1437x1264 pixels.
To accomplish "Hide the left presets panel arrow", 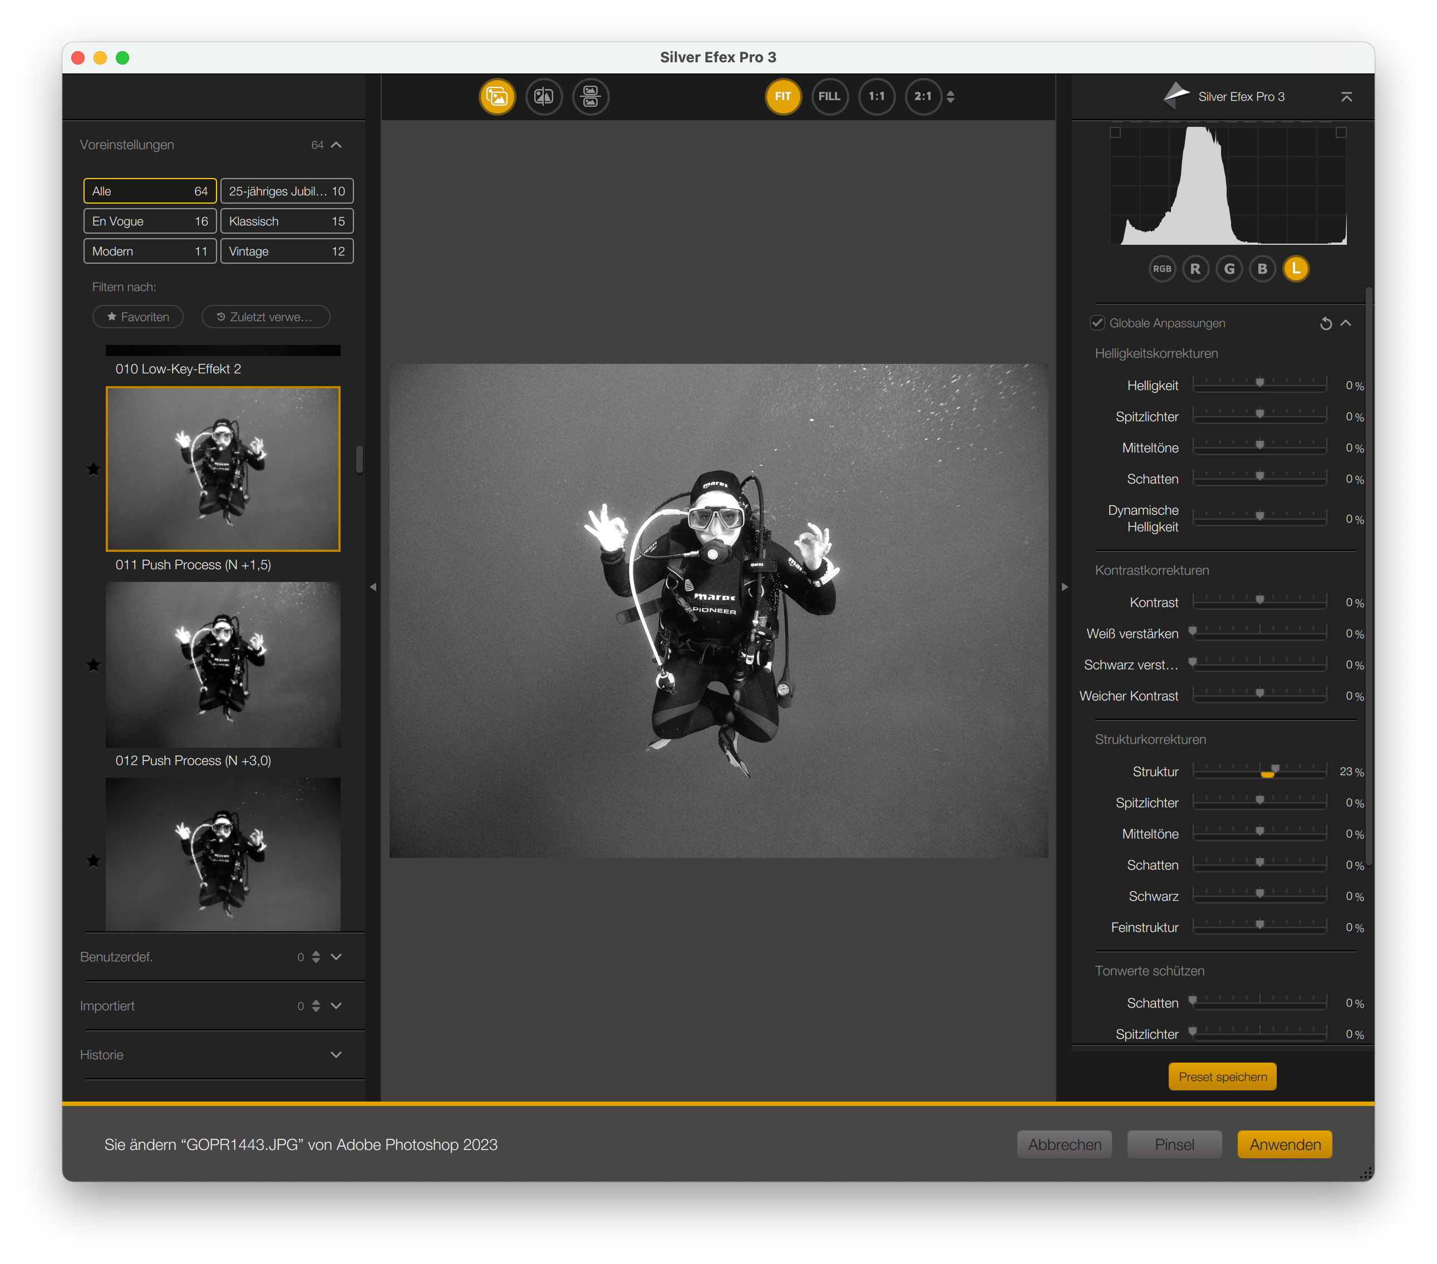I will [x=373, y=587].
